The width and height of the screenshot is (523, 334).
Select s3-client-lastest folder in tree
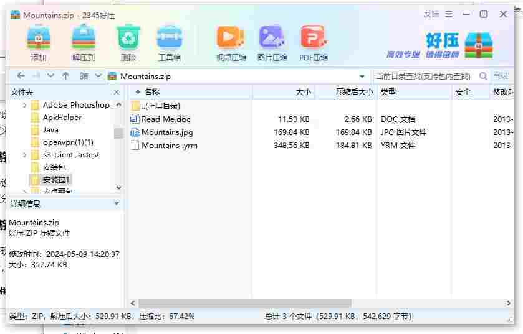71,155
